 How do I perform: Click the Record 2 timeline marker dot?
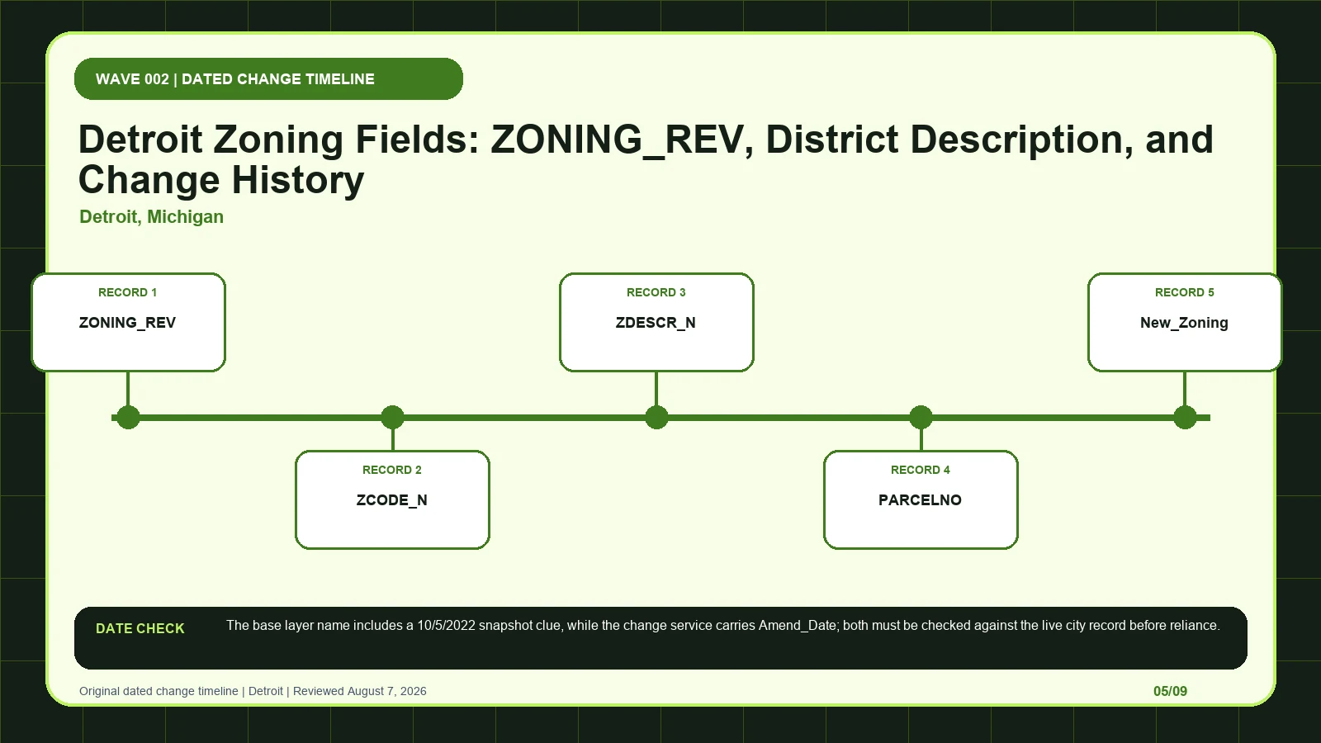tap(392, 417)
